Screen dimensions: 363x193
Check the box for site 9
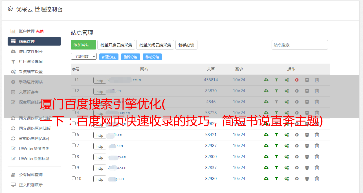(74, 167)
